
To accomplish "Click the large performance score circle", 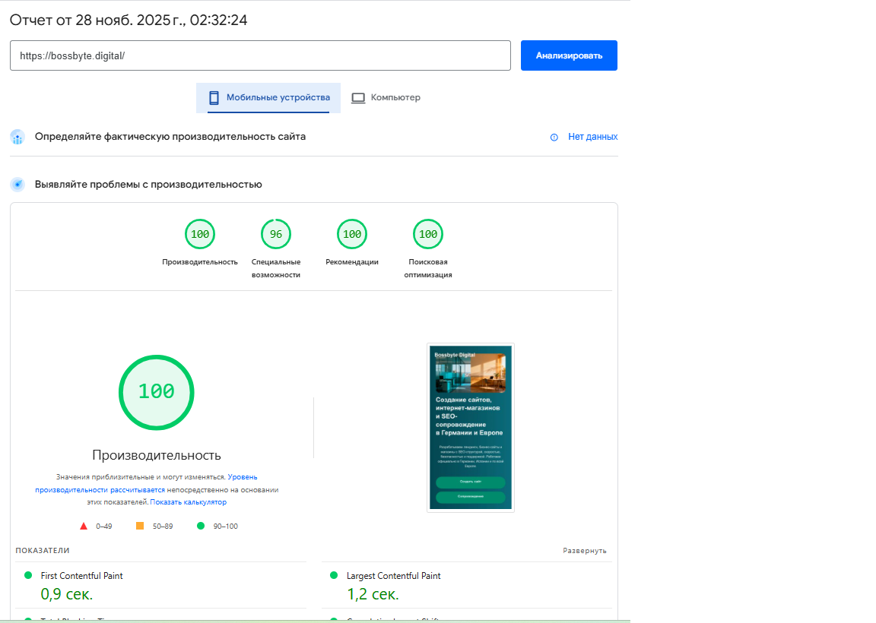I will point(157,392).
